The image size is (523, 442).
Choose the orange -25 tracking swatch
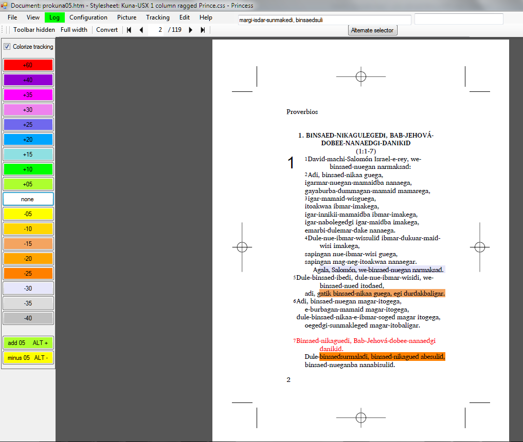pyautogui.click(x=28, y=274)
